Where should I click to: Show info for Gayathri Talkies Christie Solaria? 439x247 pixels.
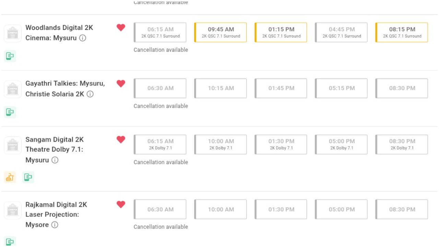[90, 94]
